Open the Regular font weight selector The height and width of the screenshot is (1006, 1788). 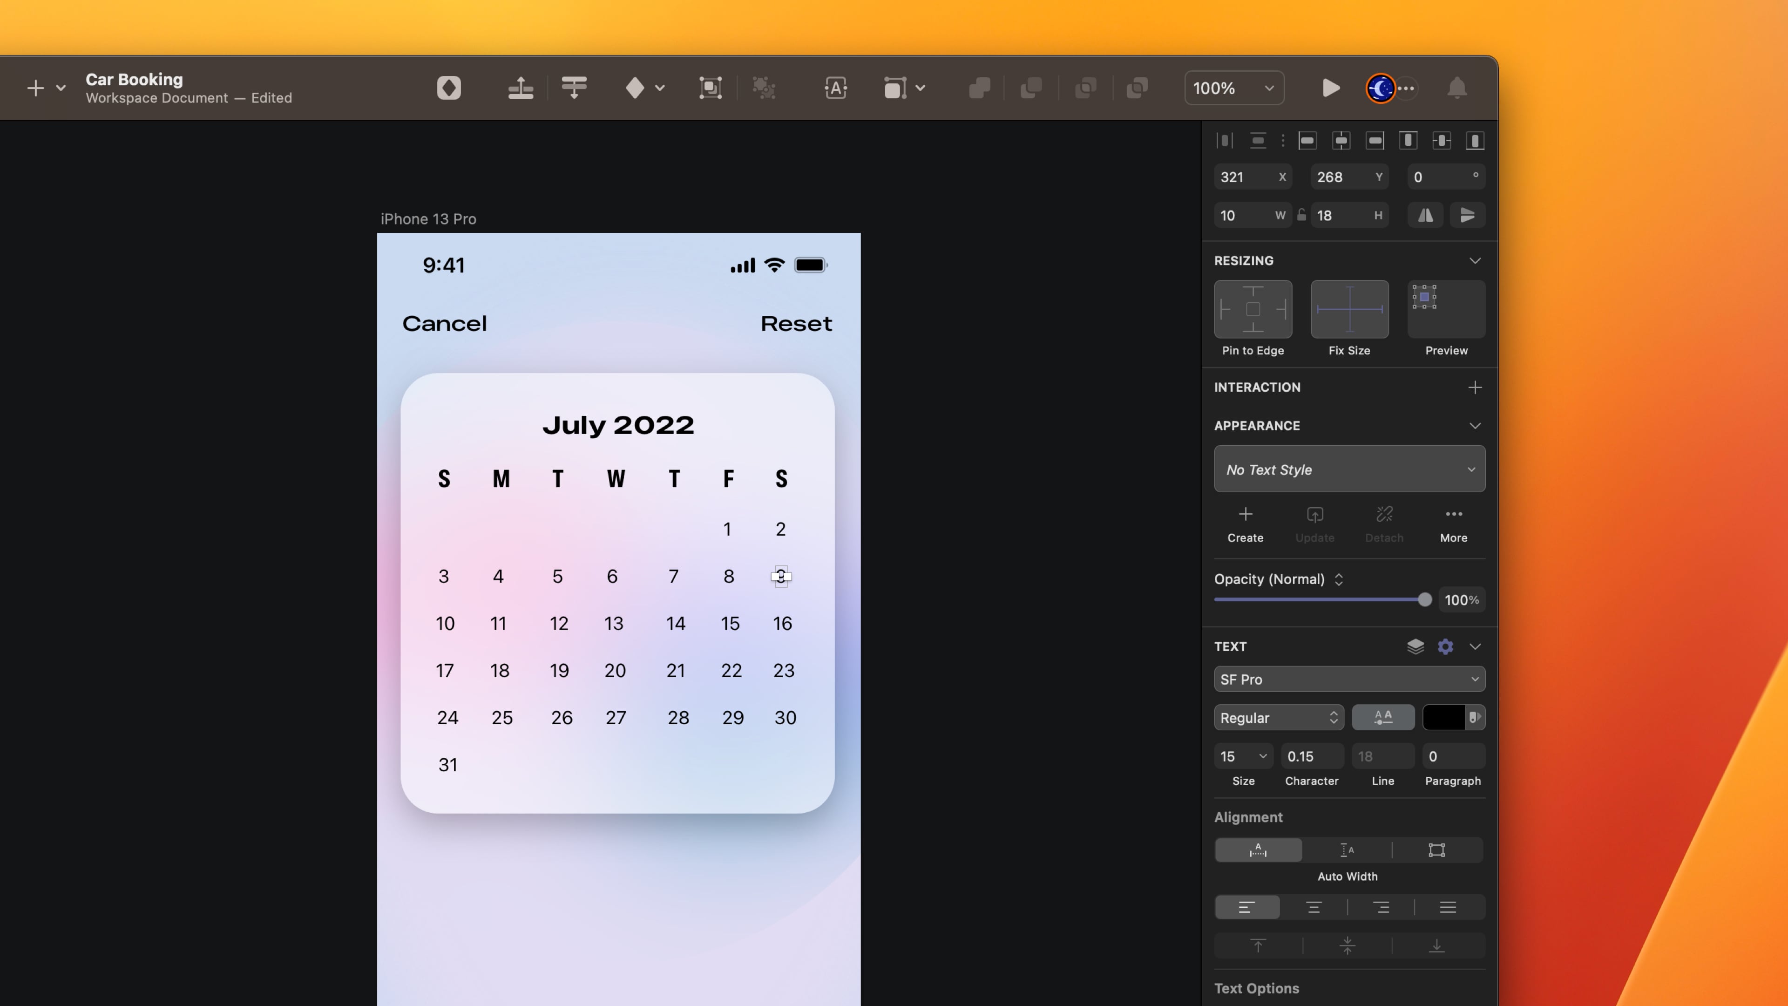point(1278,717)
